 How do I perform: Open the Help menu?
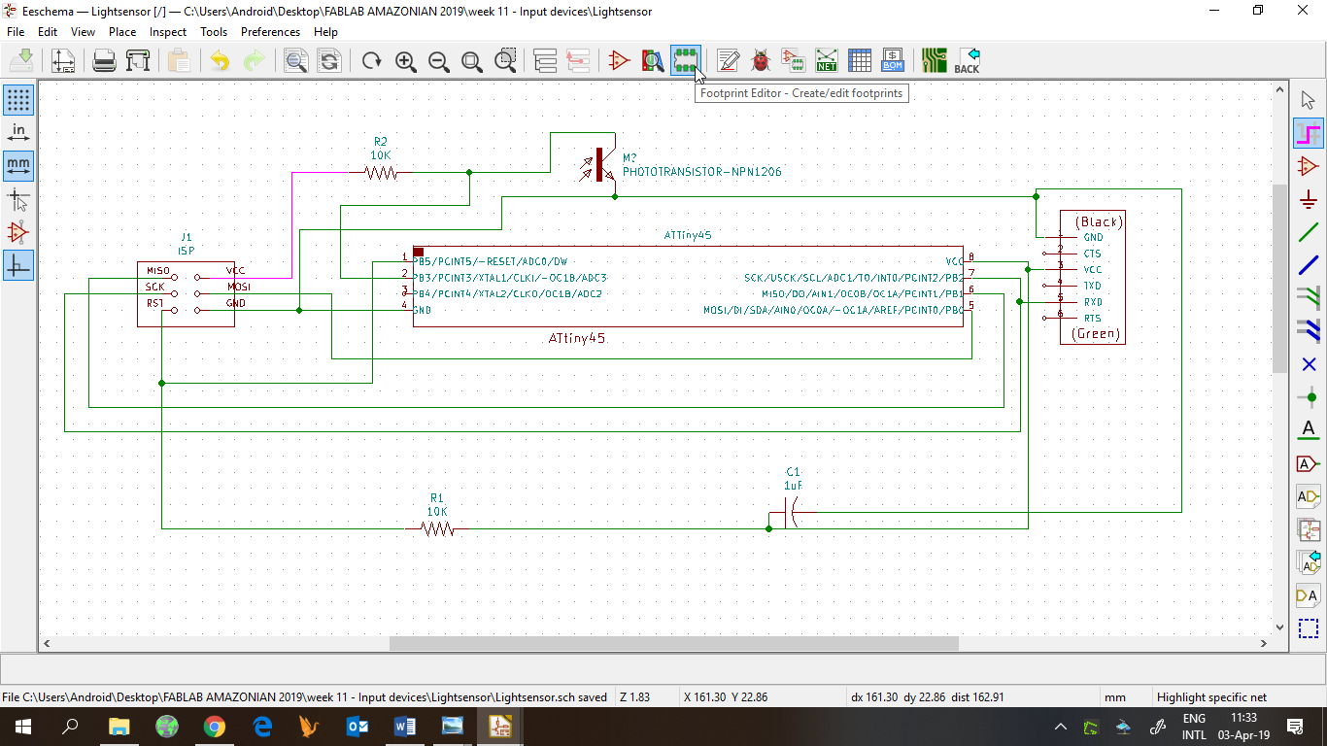click(325, 32)
